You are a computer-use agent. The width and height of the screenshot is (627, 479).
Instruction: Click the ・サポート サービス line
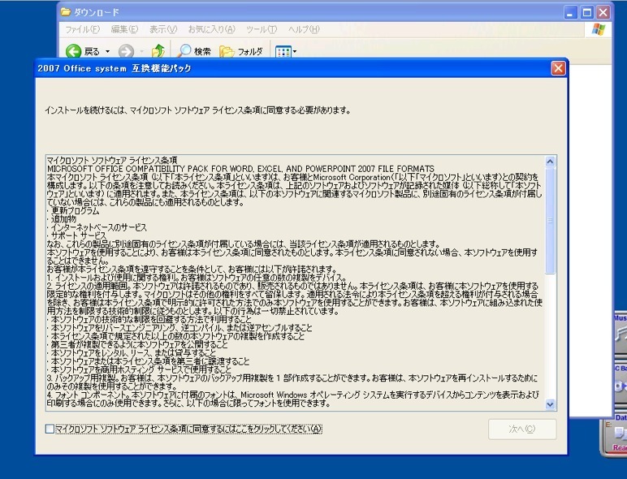pos(77,236)
